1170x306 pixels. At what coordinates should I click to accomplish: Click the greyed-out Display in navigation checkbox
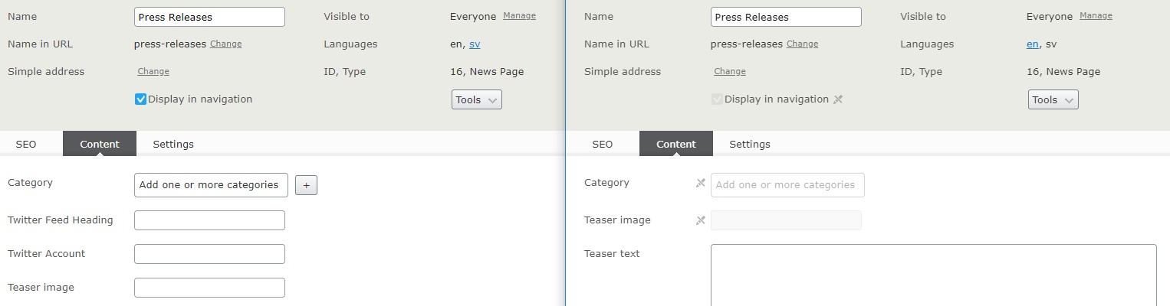point(717,99)
